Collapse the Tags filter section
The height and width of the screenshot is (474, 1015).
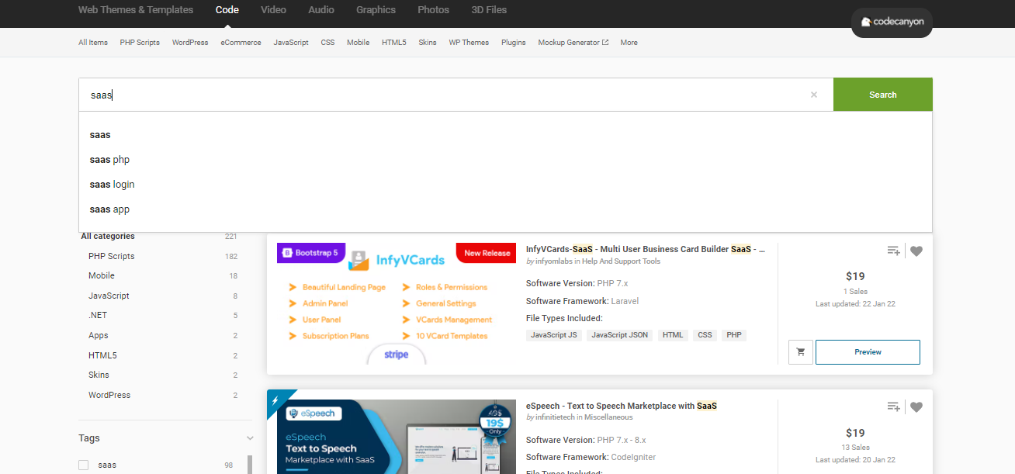pyautogui.click(x=249, y=438)
